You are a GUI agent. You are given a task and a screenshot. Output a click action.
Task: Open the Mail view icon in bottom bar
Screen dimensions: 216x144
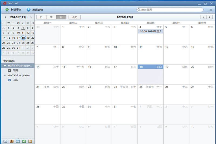click(5, 141)
